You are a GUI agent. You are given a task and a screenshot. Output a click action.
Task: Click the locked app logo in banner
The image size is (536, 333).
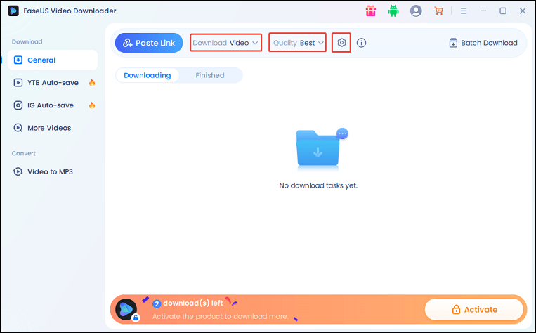pyautogui.click(x=127, y=309)
